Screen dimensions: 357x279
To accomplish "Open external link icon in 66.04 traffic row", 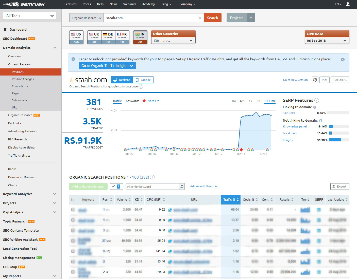I will coord(170,210).
